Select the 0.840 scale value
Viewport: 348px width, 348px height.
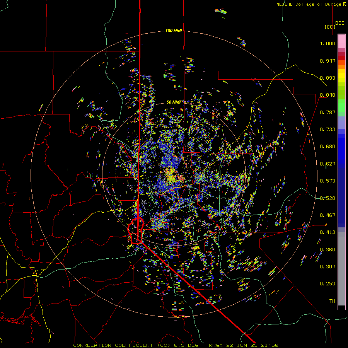click(x=328, y=95)
